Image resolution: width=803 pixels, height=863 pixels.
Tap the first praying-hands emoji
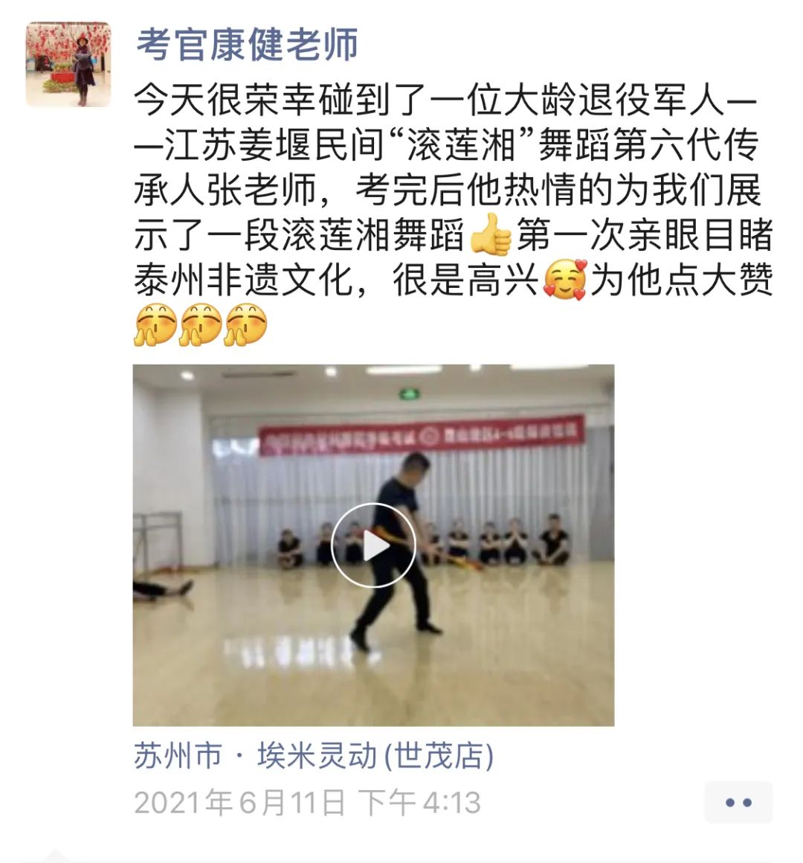(155, 324)
